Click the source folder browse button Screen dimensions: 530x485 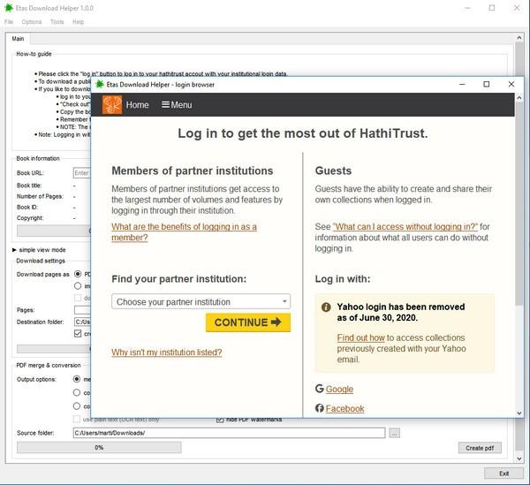(394, 433)
